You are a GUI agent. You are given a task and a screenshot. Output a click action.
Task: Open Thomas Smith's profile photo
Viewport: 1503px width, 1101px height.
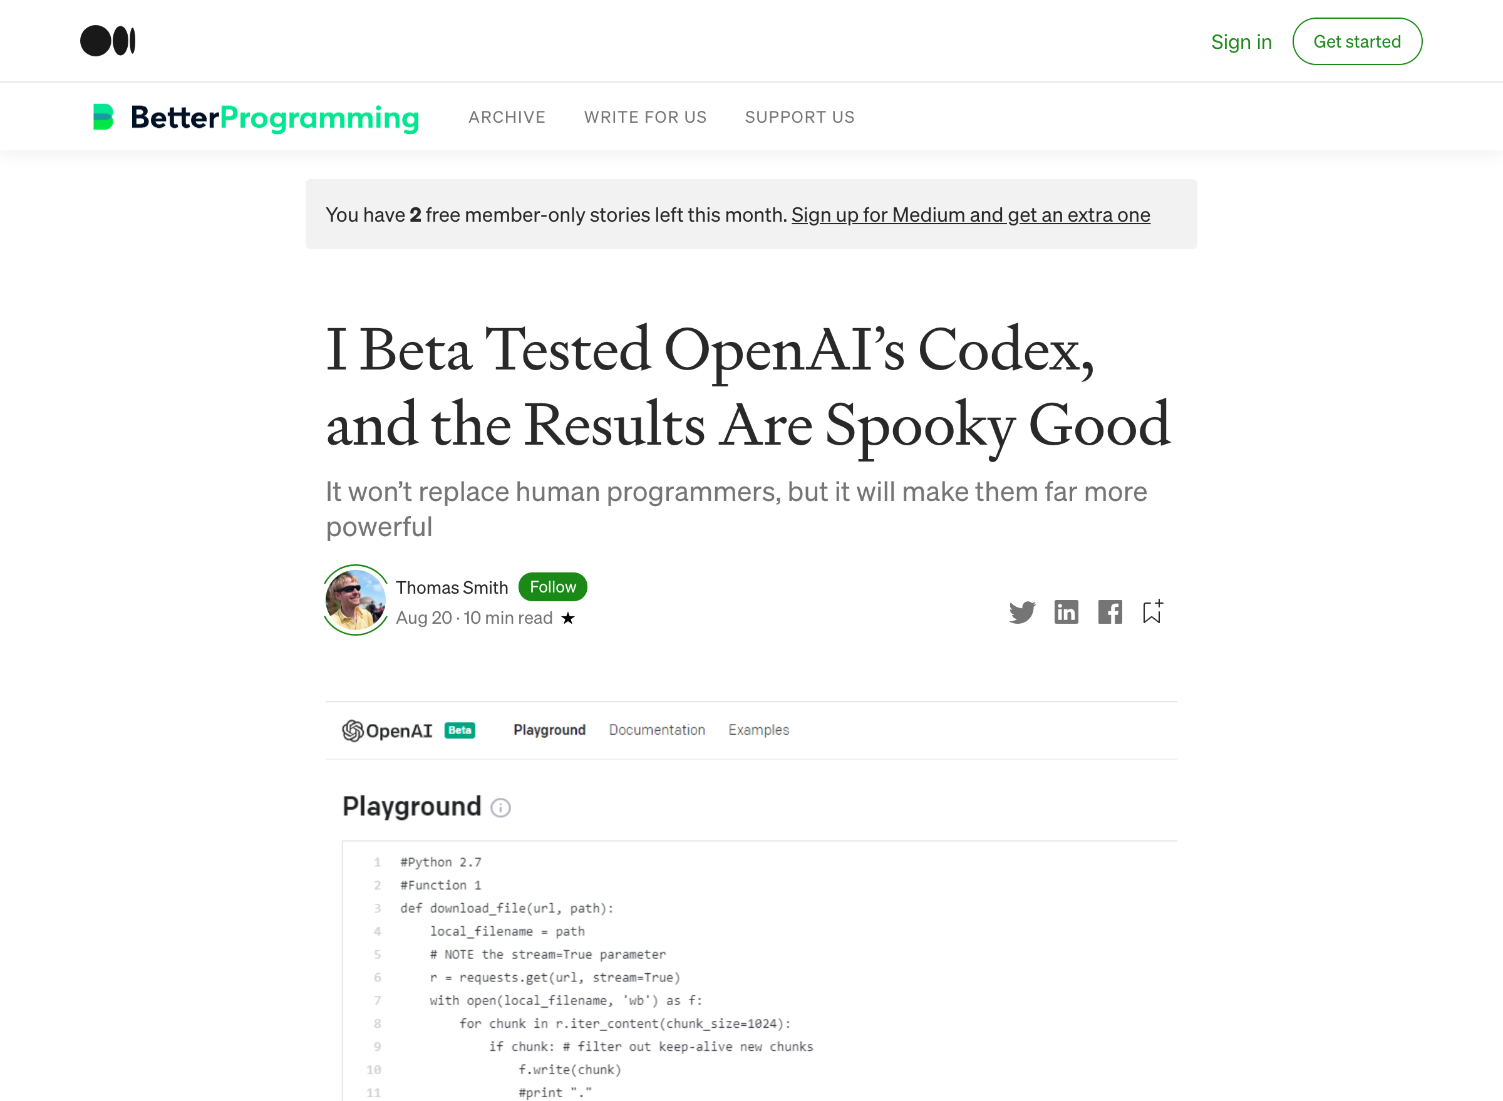tap(355, 600)
